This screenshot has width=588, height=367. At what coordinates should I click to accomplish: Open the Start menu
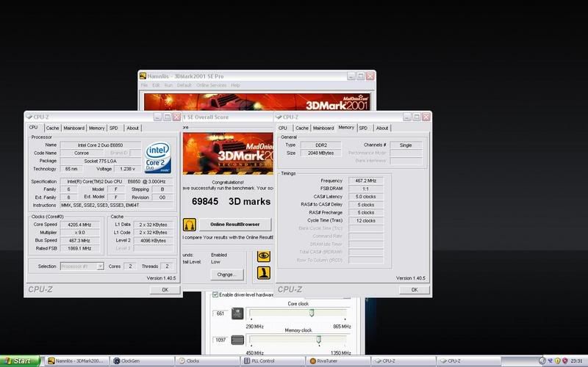[20, 361]
